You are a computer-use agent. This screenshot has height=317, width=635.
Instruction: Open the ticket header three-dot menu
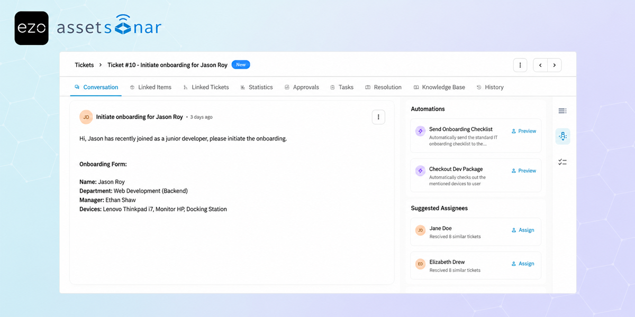[x=520, y=65]
